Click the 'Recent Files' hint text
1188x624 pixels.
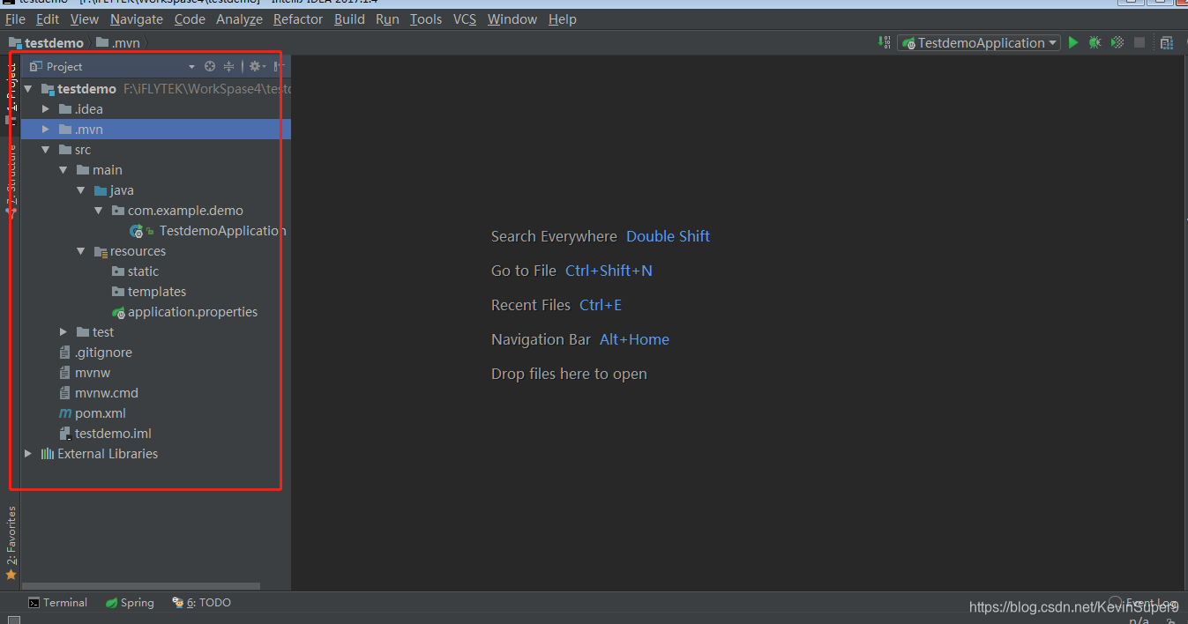[x=531, y=305]
